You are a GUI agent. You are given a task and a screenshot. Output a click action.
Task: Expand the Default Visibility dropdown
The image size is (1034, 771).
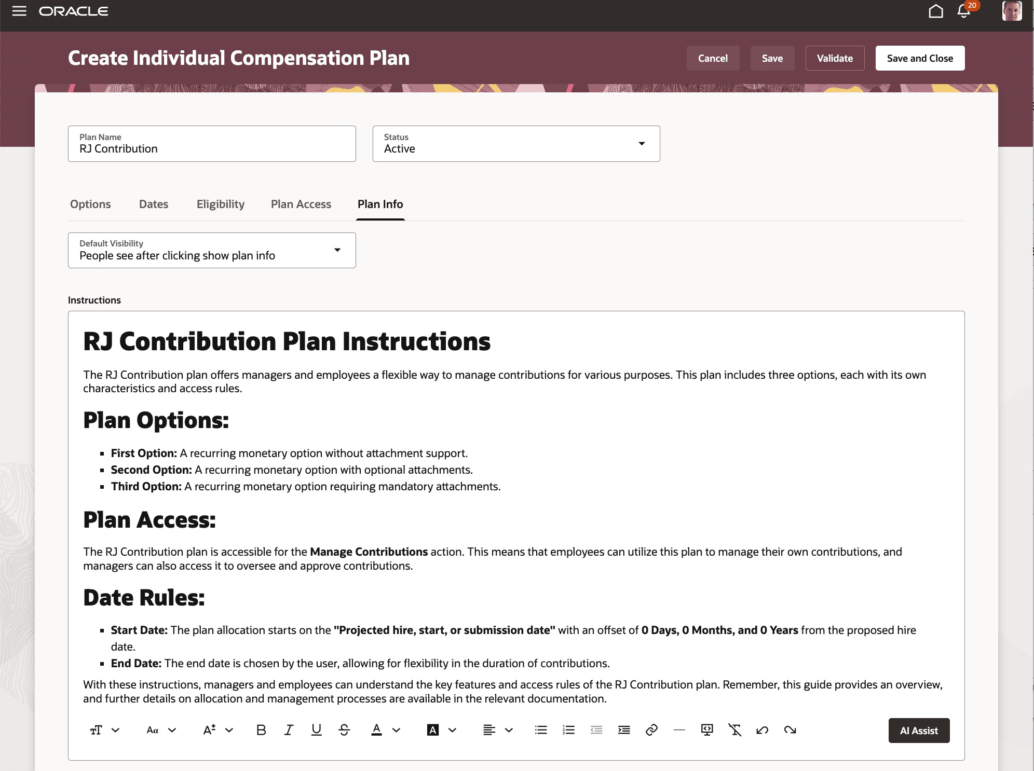pyautogui.click(x=337, y=250)
